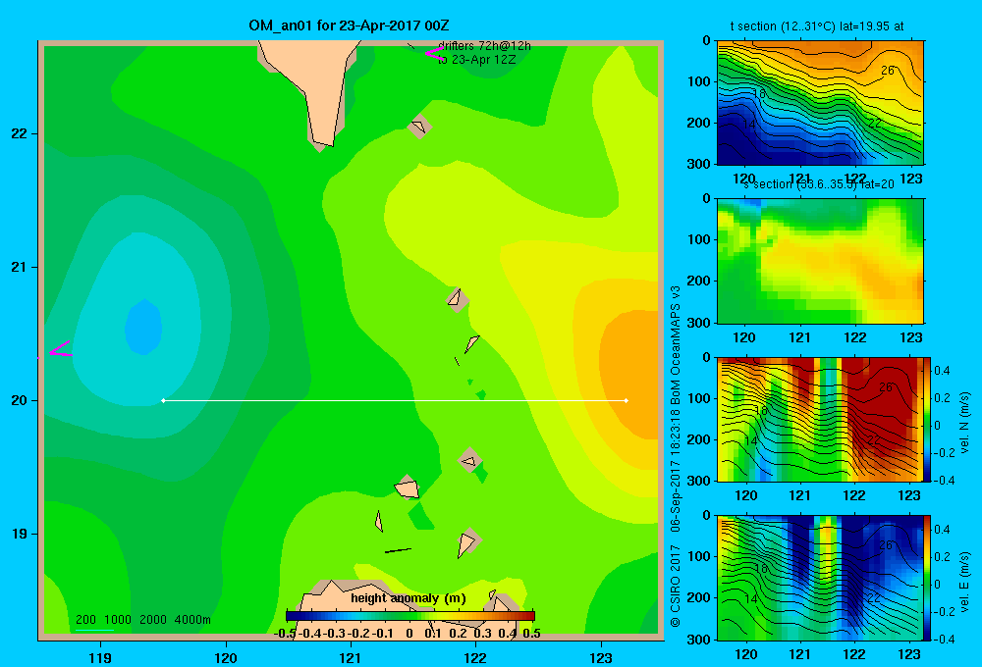Click the 'drifters 72h@12h' label
The height and width of the screenshot is (667, 982).
coord(484,46)
